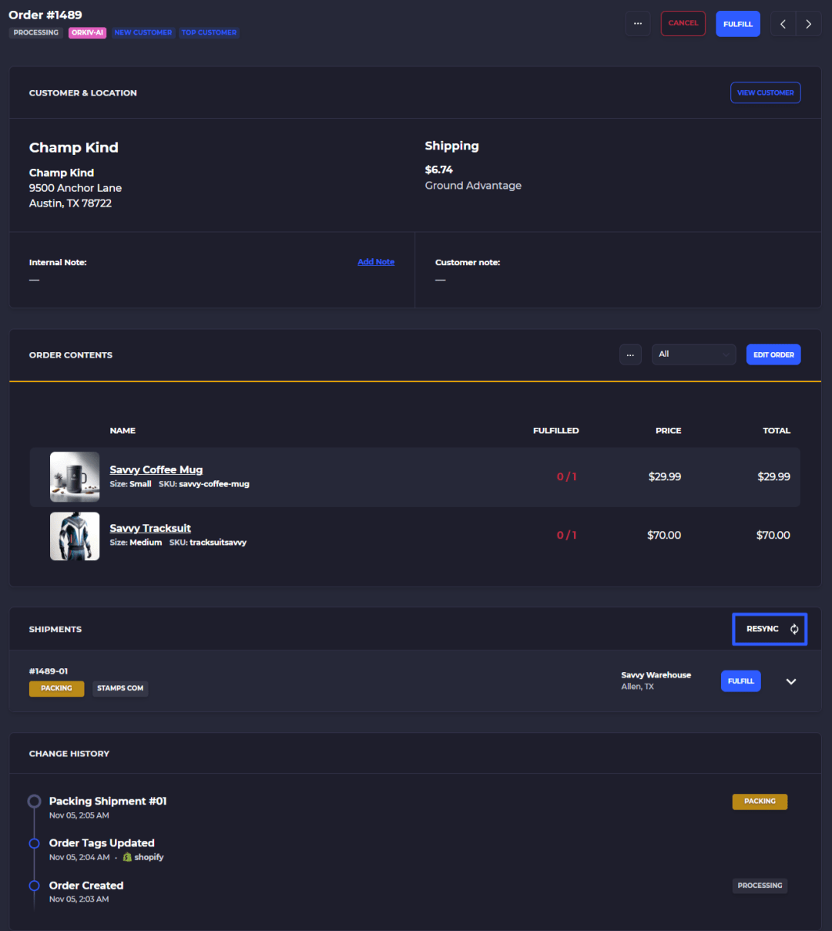Click the NAME column header
832x931 pixels.
pos(122,431)
